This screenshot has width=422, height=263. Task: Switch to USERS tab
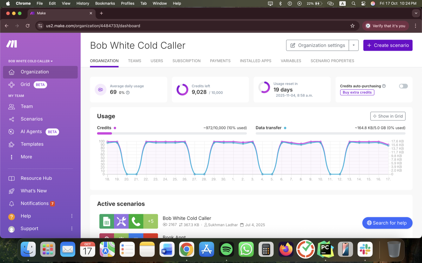click(157, 61)
